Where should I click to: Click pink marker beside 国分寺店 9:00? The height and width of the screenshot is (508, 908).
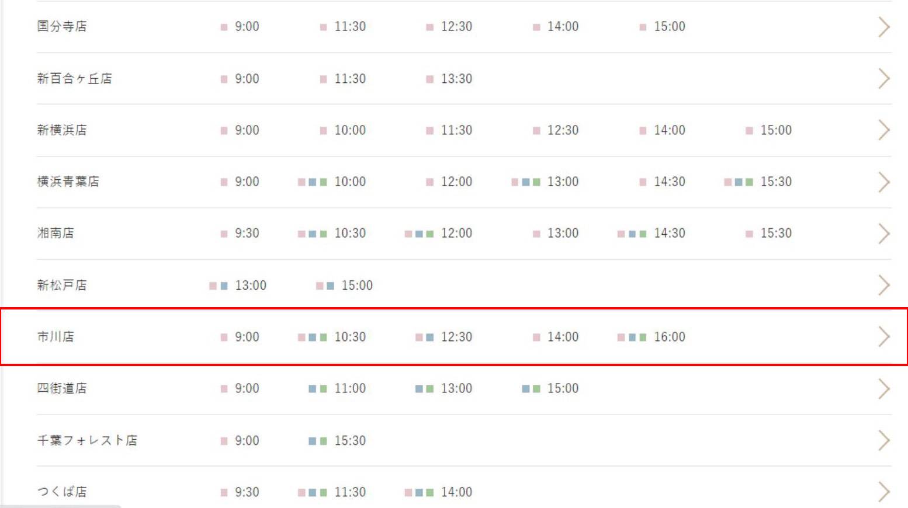[x=224, y=27]
